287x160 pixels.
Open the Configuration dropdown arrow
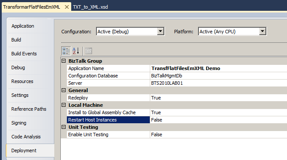161,31
